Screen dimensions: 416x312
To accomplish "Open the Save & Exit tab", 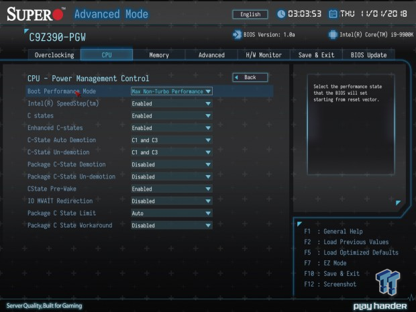I will (x=316, y=55).
